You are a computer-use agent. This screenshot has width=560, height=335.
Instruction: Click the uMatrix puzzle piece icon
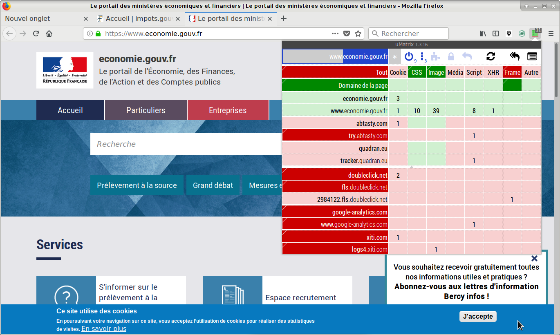click(x=436, y=56)
